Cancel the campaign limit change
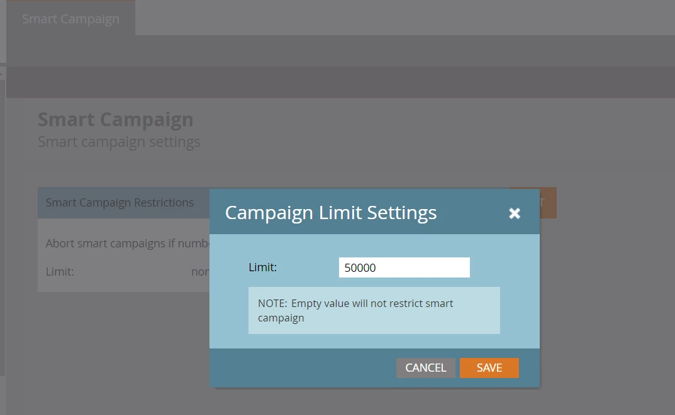This screenshot has height=415, width=675. point(425,368)
